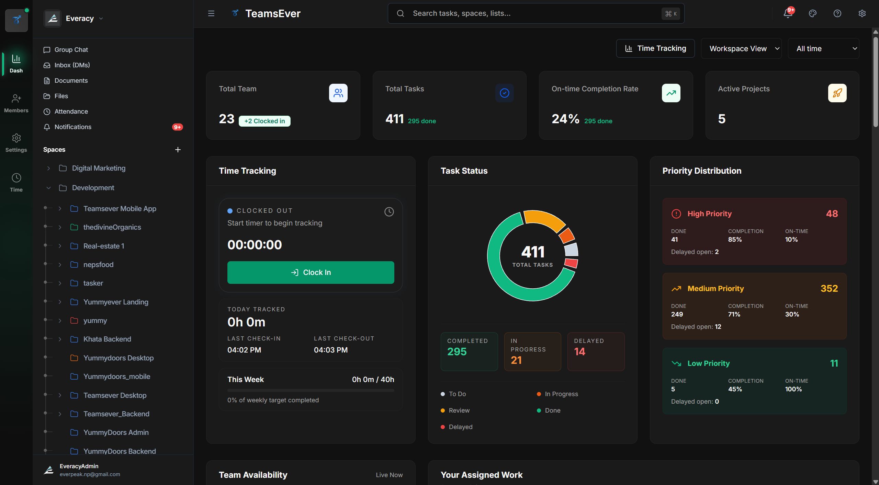The image size is (879, 485).
Task: Expand the Teamsever Mobile App folder
Action: [60, 209]
